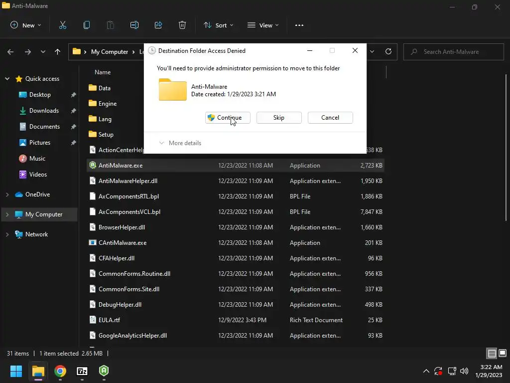510x383 pixels.
Task: Open the New dropdown menu
Action: [26, 25]
